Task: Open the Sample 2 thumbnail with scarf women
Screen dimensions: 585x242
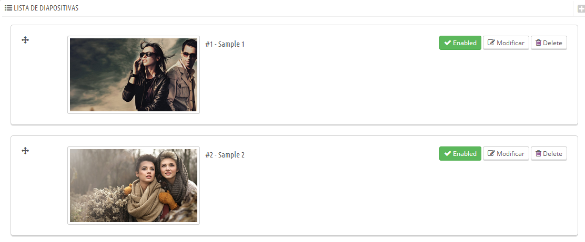Action: [x=134, y=185]
